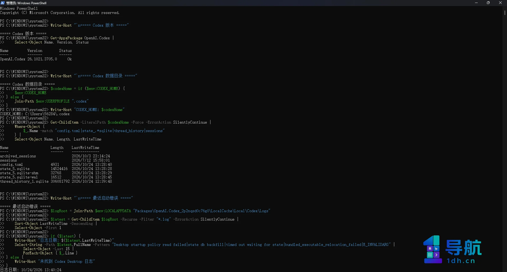This screenshot has height=272, width=507.
Task: Click the 'archived_sessions' row name
Action: pos(18,156)
